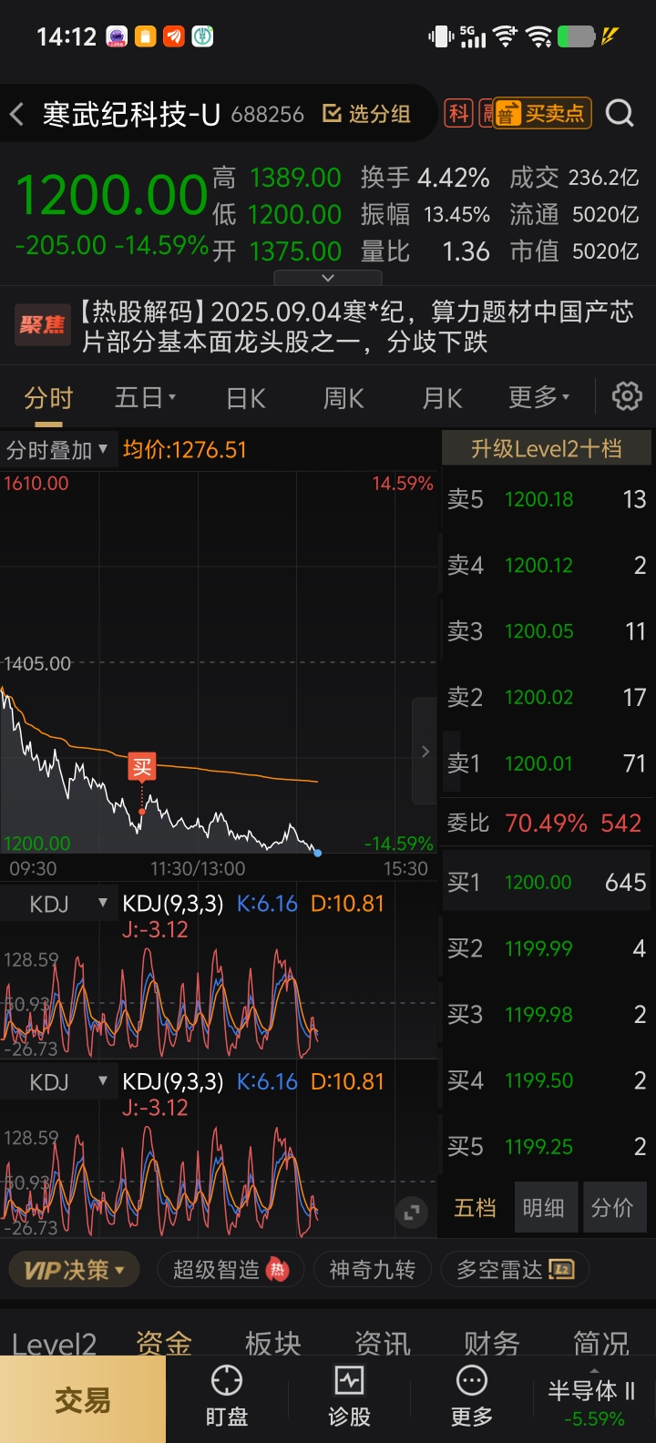Viewport: 656px width, 1443px height.
Task: Switch to the 周K chart tab
Action: [x=343, y=398]
